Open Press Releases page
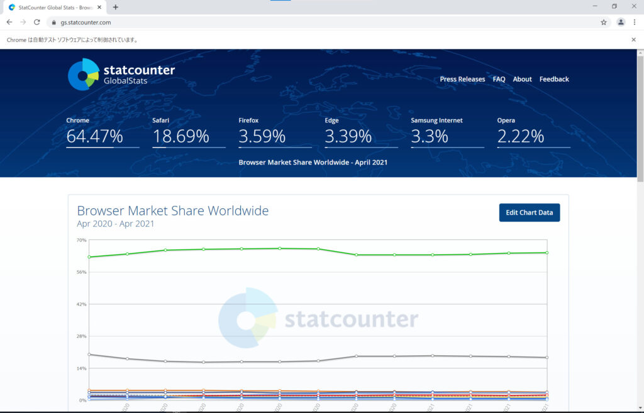The image size is (644, 413). (x=462, y=79)
